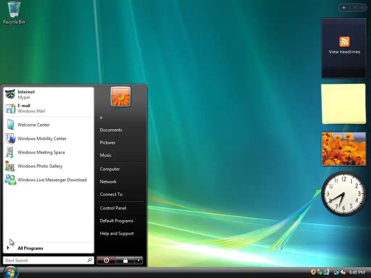Click the Welcome Center icon
371x278 pixels.
point(10,125)
